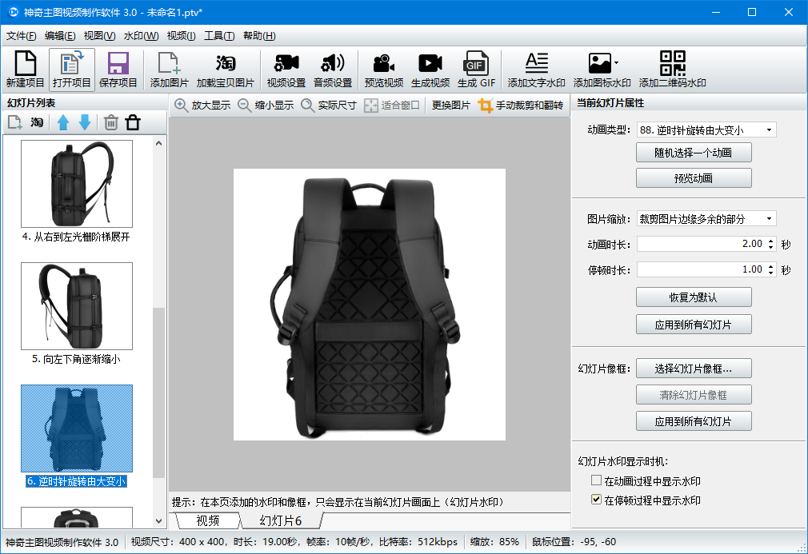808x554 pixels.
Task: Click the 新建项目 new project icon
Action: pyautogui.click(x=25, y=69)
